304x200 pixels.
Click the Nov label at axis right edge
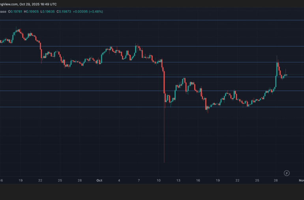tap(301, 180)
